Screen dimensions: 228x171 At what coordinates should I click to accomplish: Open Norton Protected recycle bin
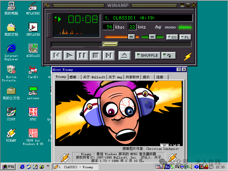click(x=11, y=73)
